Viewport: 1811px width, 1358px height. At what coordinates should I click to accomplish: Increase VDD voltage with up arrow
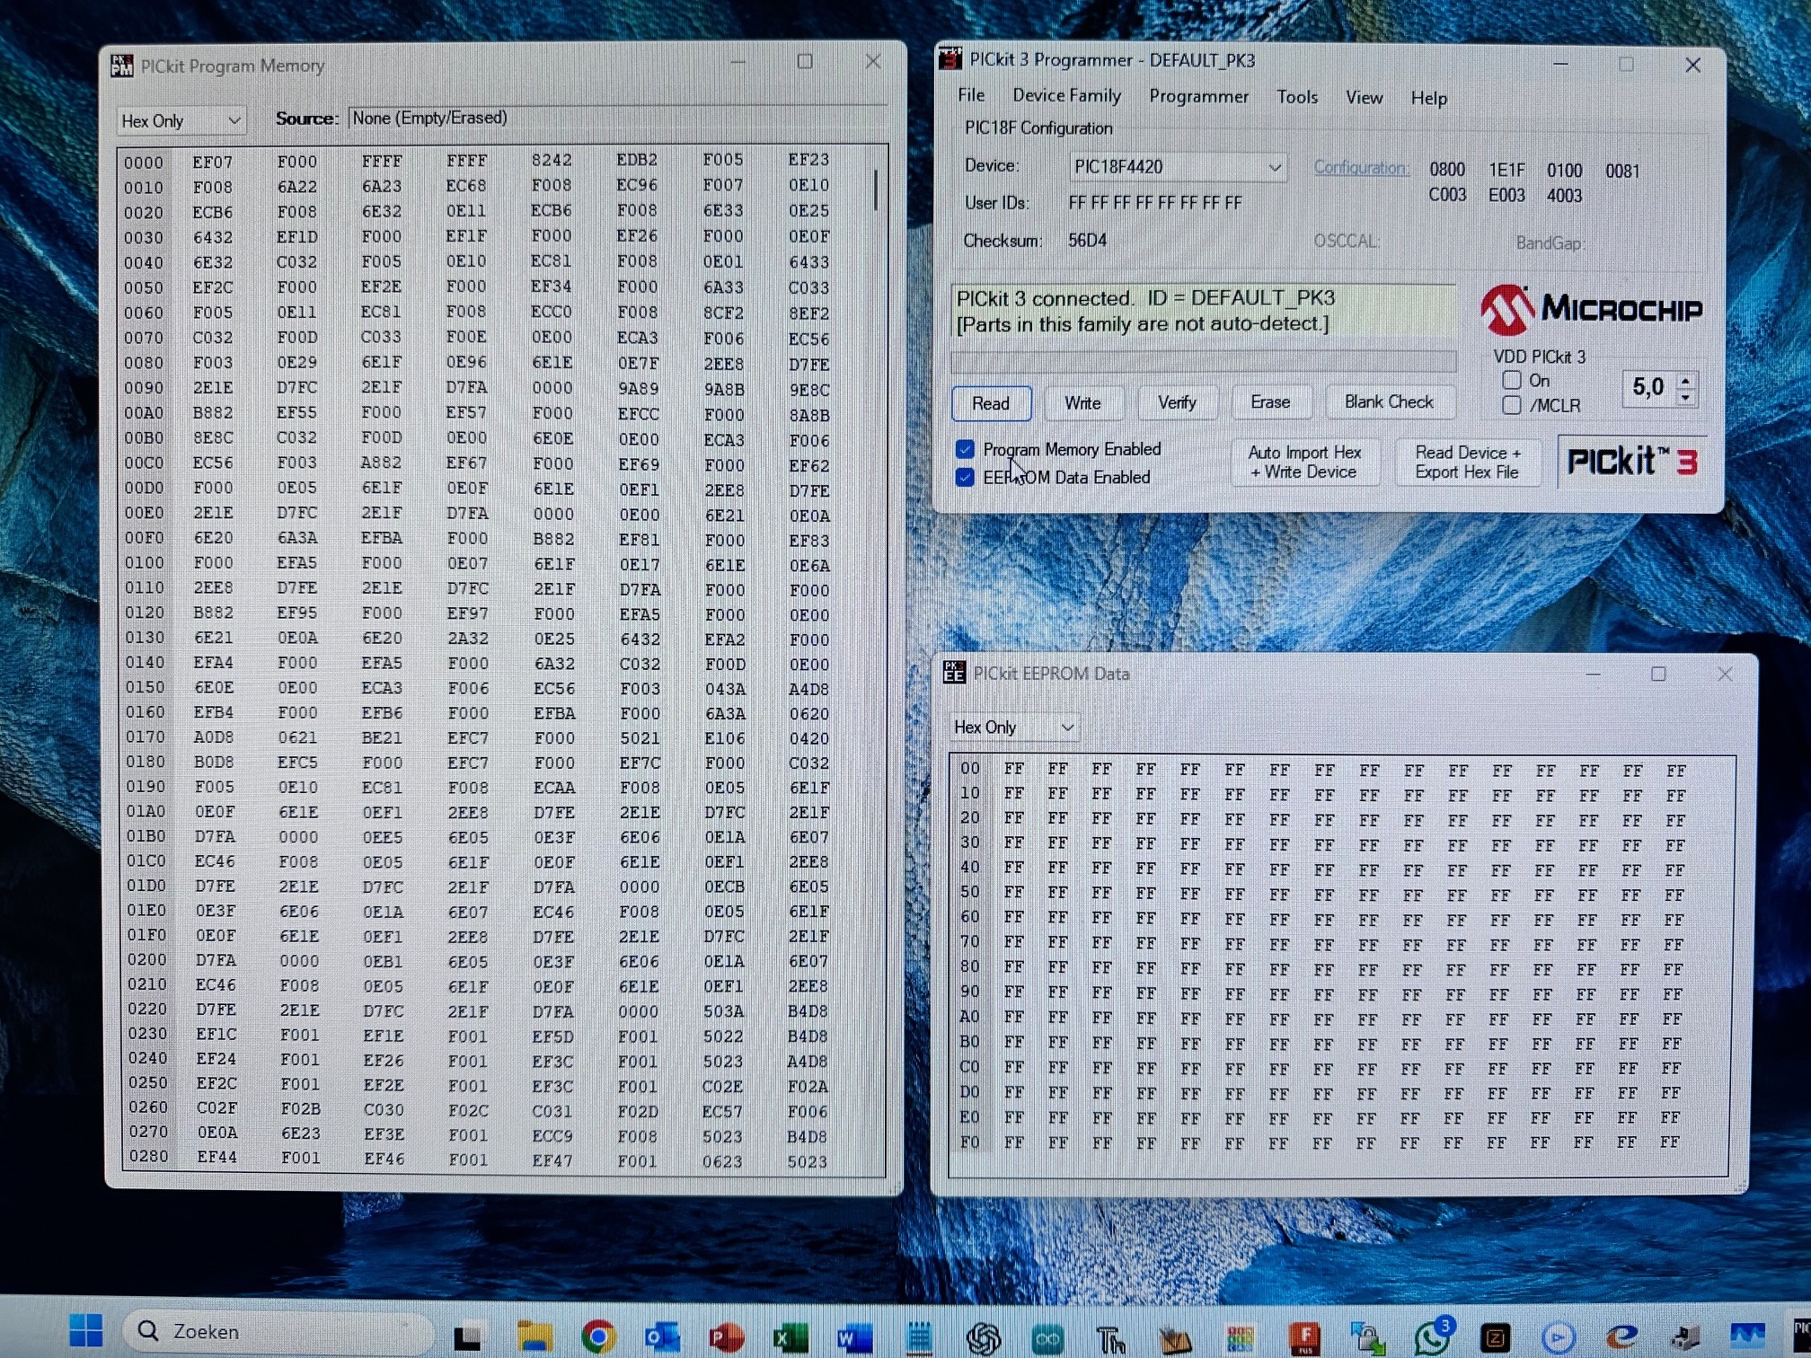pyautogui.click(x=1686, y=380)
